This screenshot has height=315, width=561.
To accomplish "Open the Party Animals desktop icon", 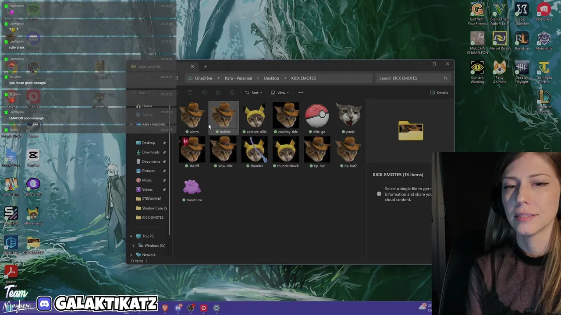I will click(499, 73).
